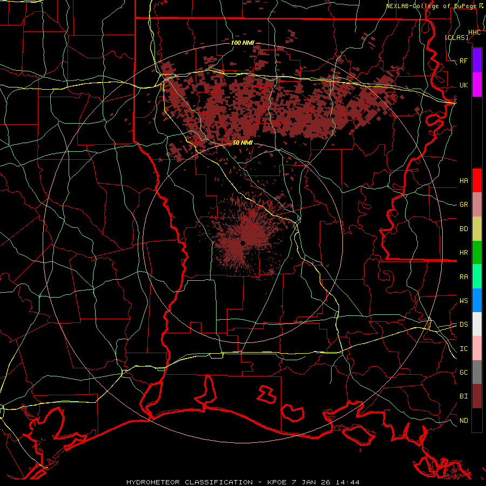Click the purple RF color swatch
486x486 pixels.
(x=477, y=60)
